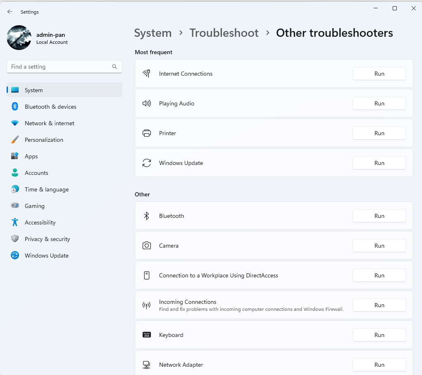
Task: Click the Incoming Connections antenna icon
Action: (x=147, y=305)
